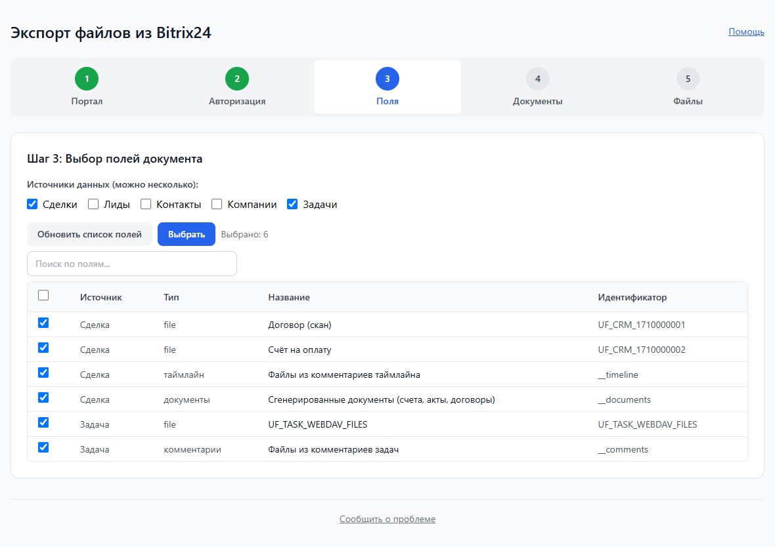
Task: Uncheck Файлы из комментариев таймлайна row
Action: tap(43, 373)
